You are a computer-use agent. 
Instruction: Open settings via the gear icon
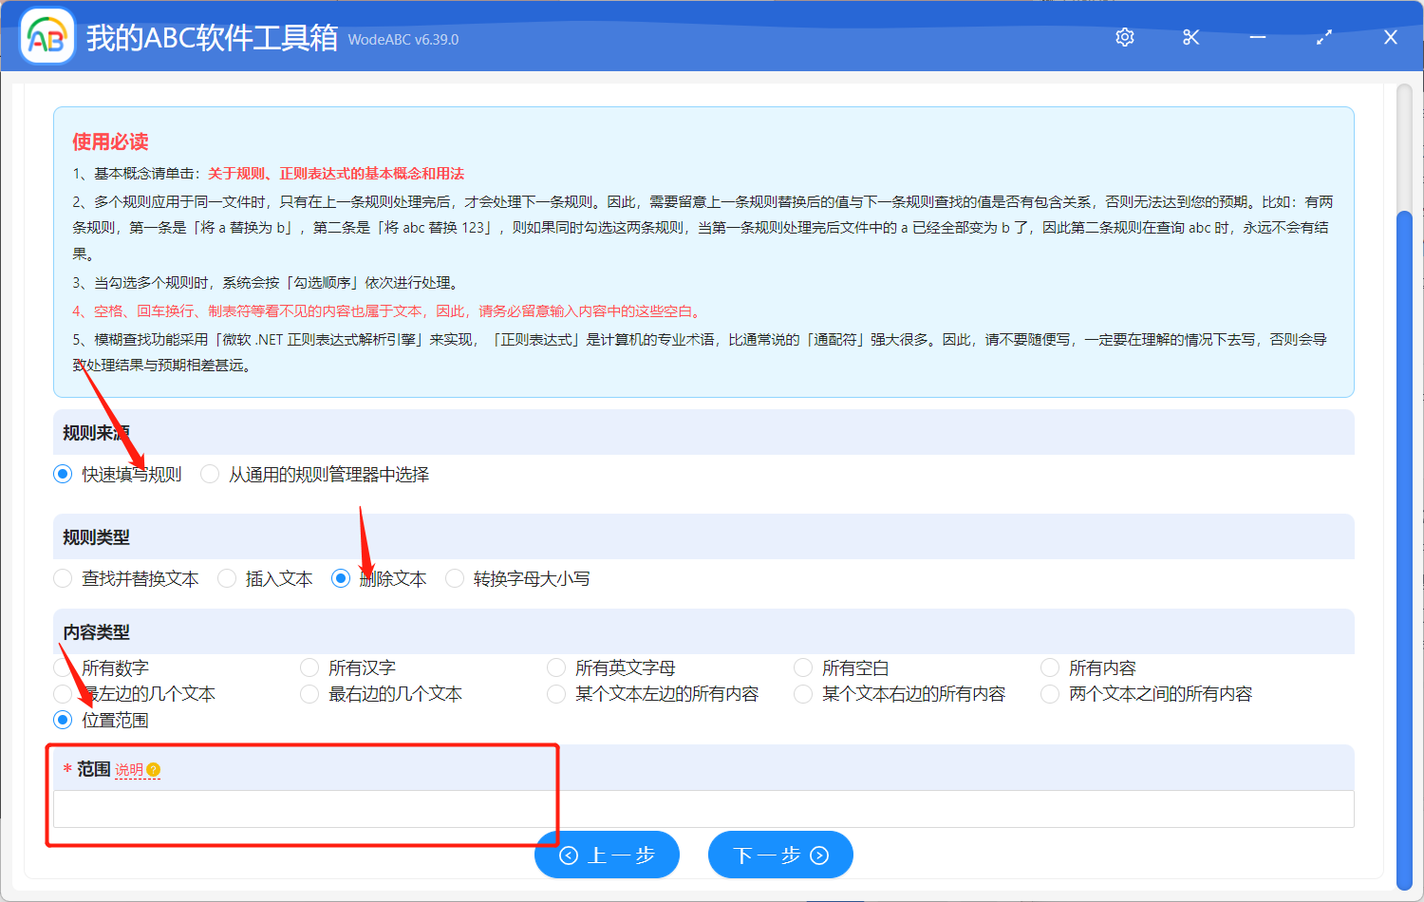1125,37
